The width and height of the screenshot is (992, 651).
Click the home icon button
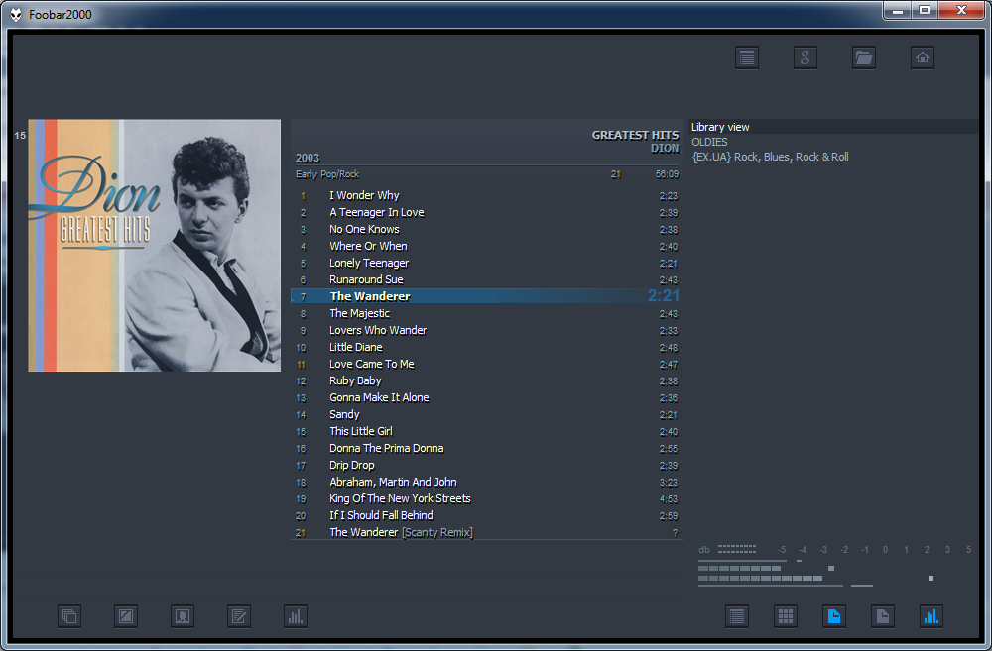click(923, 57)
